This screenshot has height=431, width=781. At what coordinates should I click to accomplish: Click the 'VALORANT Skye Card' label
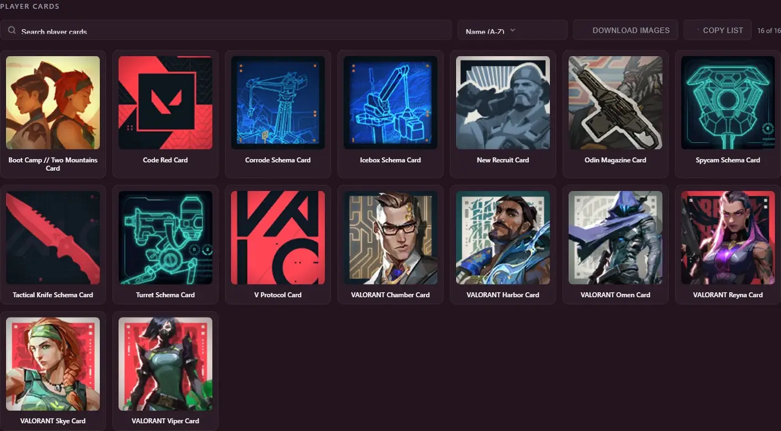[x=53, y=421]
